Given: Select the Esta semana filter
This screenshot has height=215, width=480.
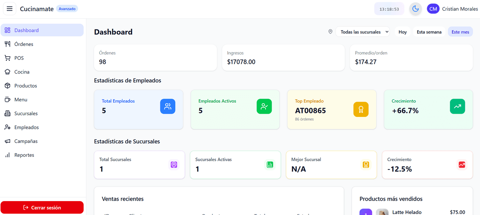Looking at the screenshot, I should (x=429, y=32).
